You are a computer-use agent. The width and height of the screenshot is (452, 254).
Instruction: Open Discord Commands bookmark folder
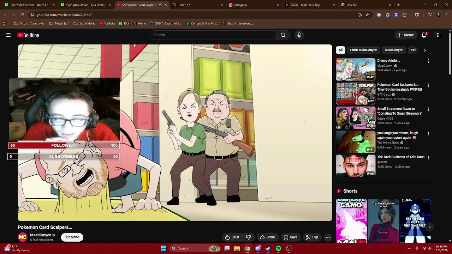coord(29,24)
